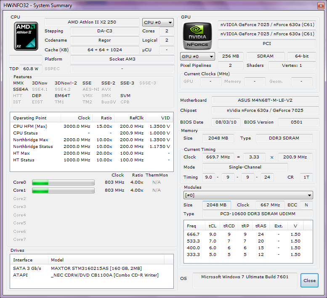The width and height of the screenshot is (327, 298).
Task: Click the EM64T feature label
Action: tap(63, 96)
